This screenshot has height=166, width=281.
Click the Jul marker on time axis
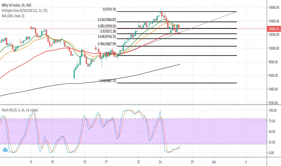point(213,162)
